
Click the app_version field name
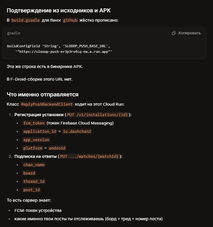tap(36, 140)
